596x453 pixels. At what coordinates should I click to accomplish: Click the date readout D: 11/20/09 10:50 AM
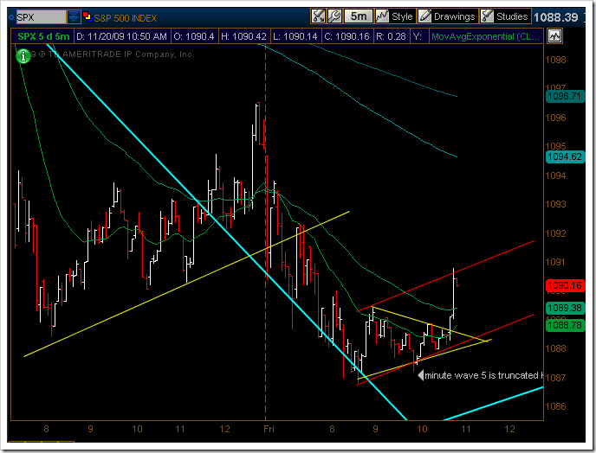[121, 36]
